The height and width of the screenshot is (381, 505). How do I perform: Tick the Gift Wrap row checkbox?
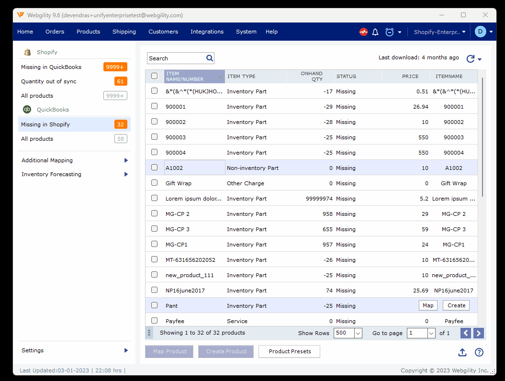tap(155, 183)
